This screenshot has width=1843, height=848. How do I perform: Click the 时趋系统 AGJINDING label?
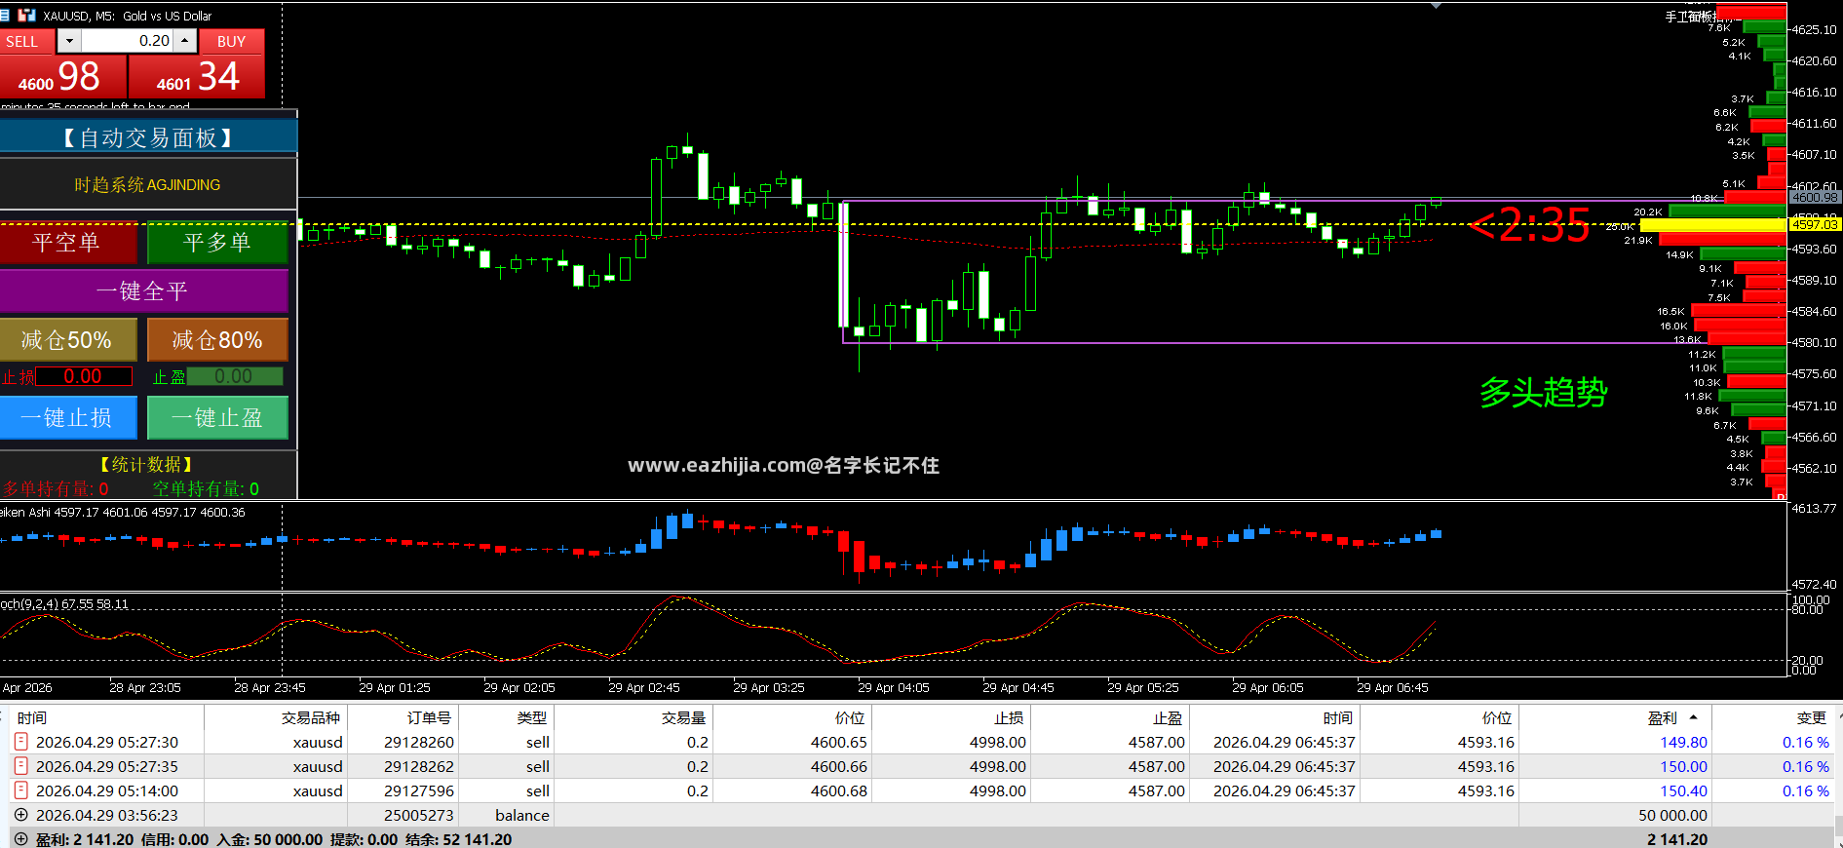[147, 184]
